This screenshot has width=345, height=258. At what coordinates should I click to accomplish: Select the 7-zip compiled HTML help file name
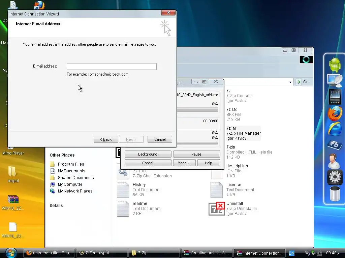[230, 147]
